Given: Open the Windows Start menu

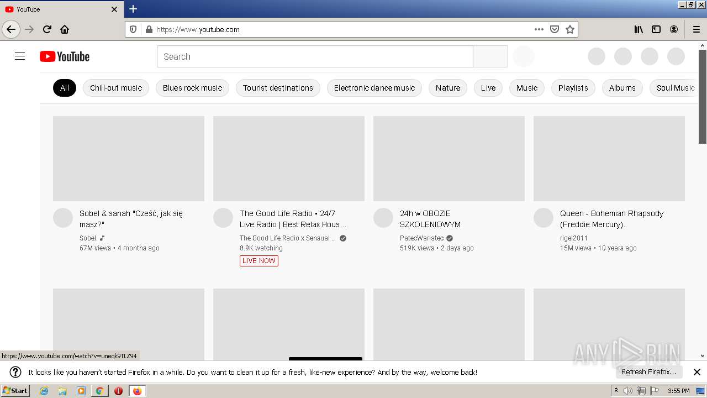Looking at the screenshot, I should pos(15,391).
